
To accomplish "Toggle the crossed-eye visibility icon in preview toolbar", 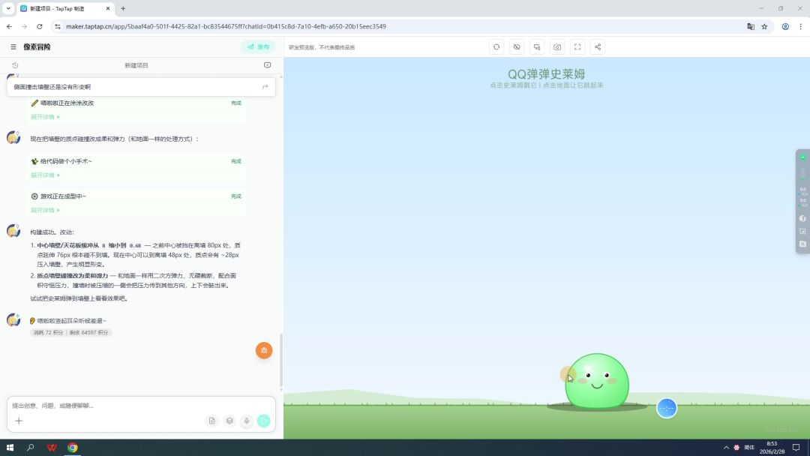I will (517, 47).
